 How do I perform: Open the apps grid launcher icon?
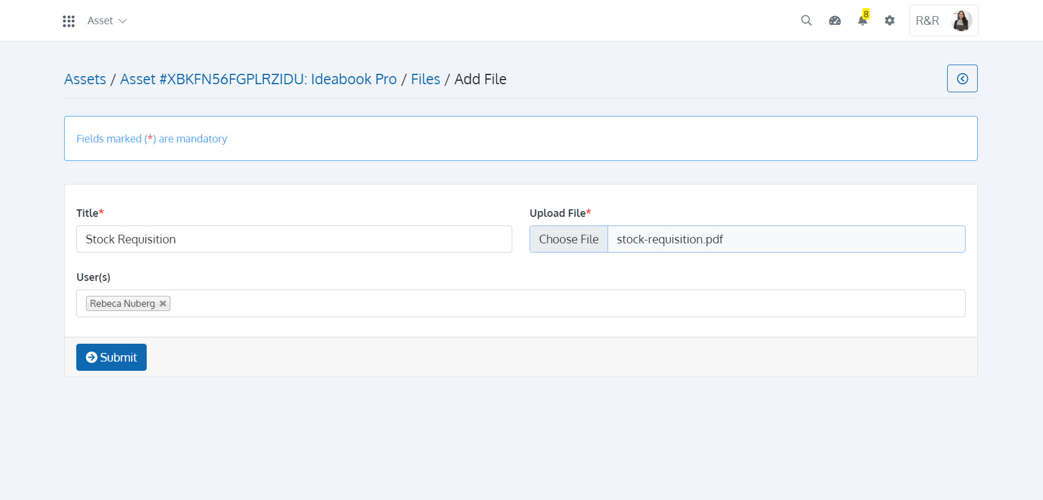(69, 21)
